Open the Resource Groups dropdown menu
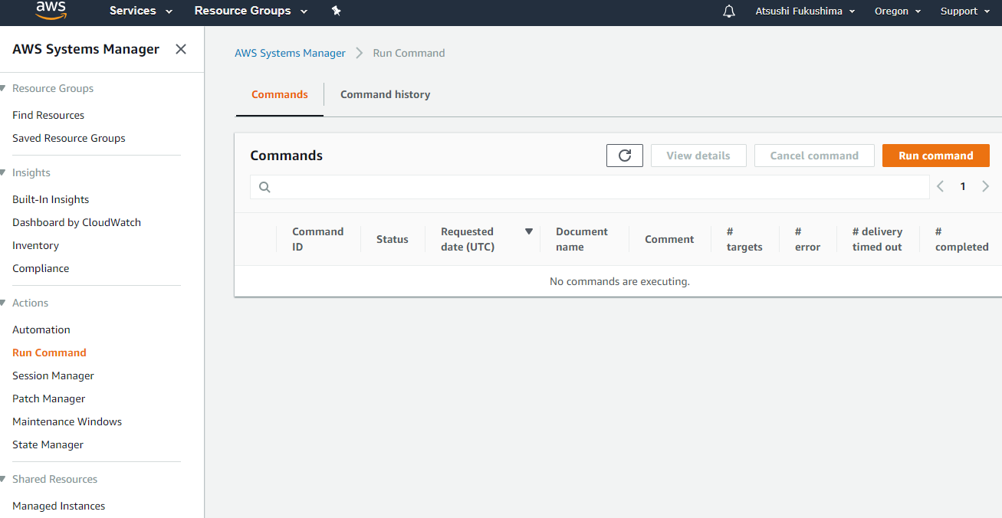The width and height of the screenshot is (1002, 518). click(251, 11)
